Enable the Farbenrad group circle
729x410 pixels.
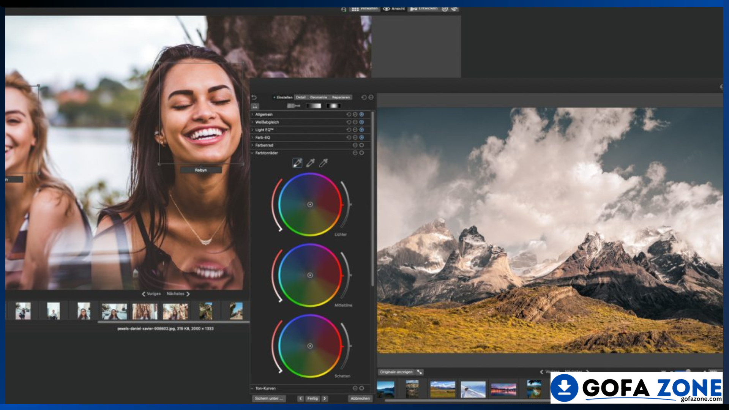pyautogui.click(x=361, y=145)
